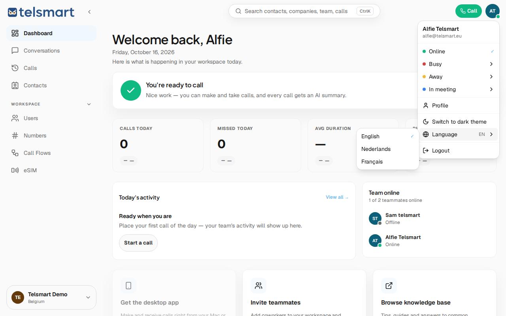Open the Users page
This screenshot has width=506, height=316.
point(51,118)
